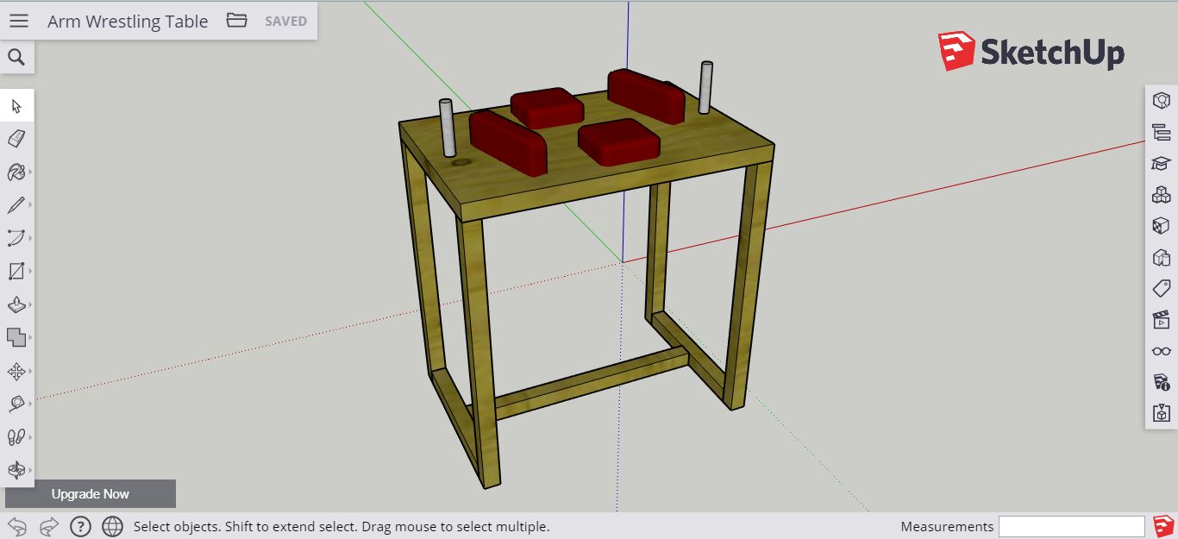The height and width of the screenshot is (539, 1178).
Task: Open the main hamburger menu
Action: pos(18,21)
